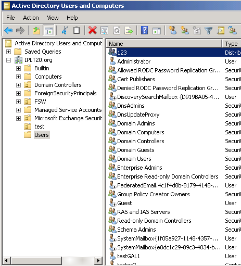Click the IPLT20.org domain icon
241x266 pixels.
tap(18, 60)
